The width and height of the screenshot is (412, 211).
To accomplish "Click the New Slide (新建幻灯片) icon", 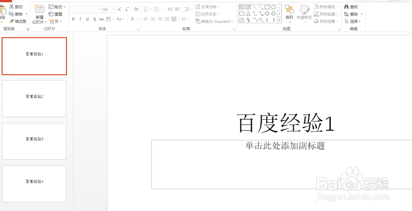I will (40, 9).
